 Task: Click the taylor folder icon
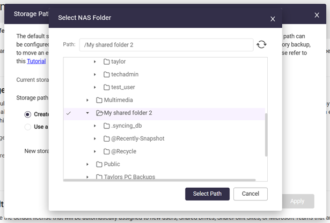click(107, 61)
